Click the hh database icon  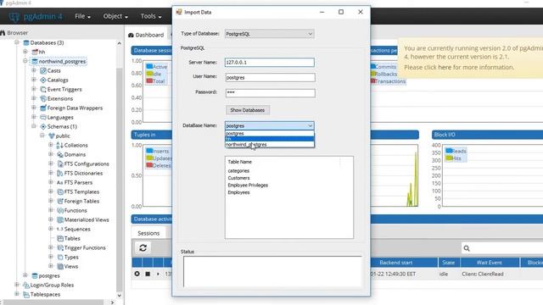tap(35, 52)
